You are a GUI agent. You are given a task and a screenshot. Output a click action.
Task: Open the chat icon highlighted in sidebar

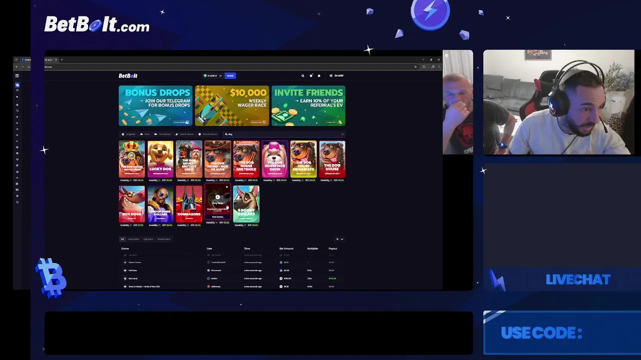[x=18, y=85]
